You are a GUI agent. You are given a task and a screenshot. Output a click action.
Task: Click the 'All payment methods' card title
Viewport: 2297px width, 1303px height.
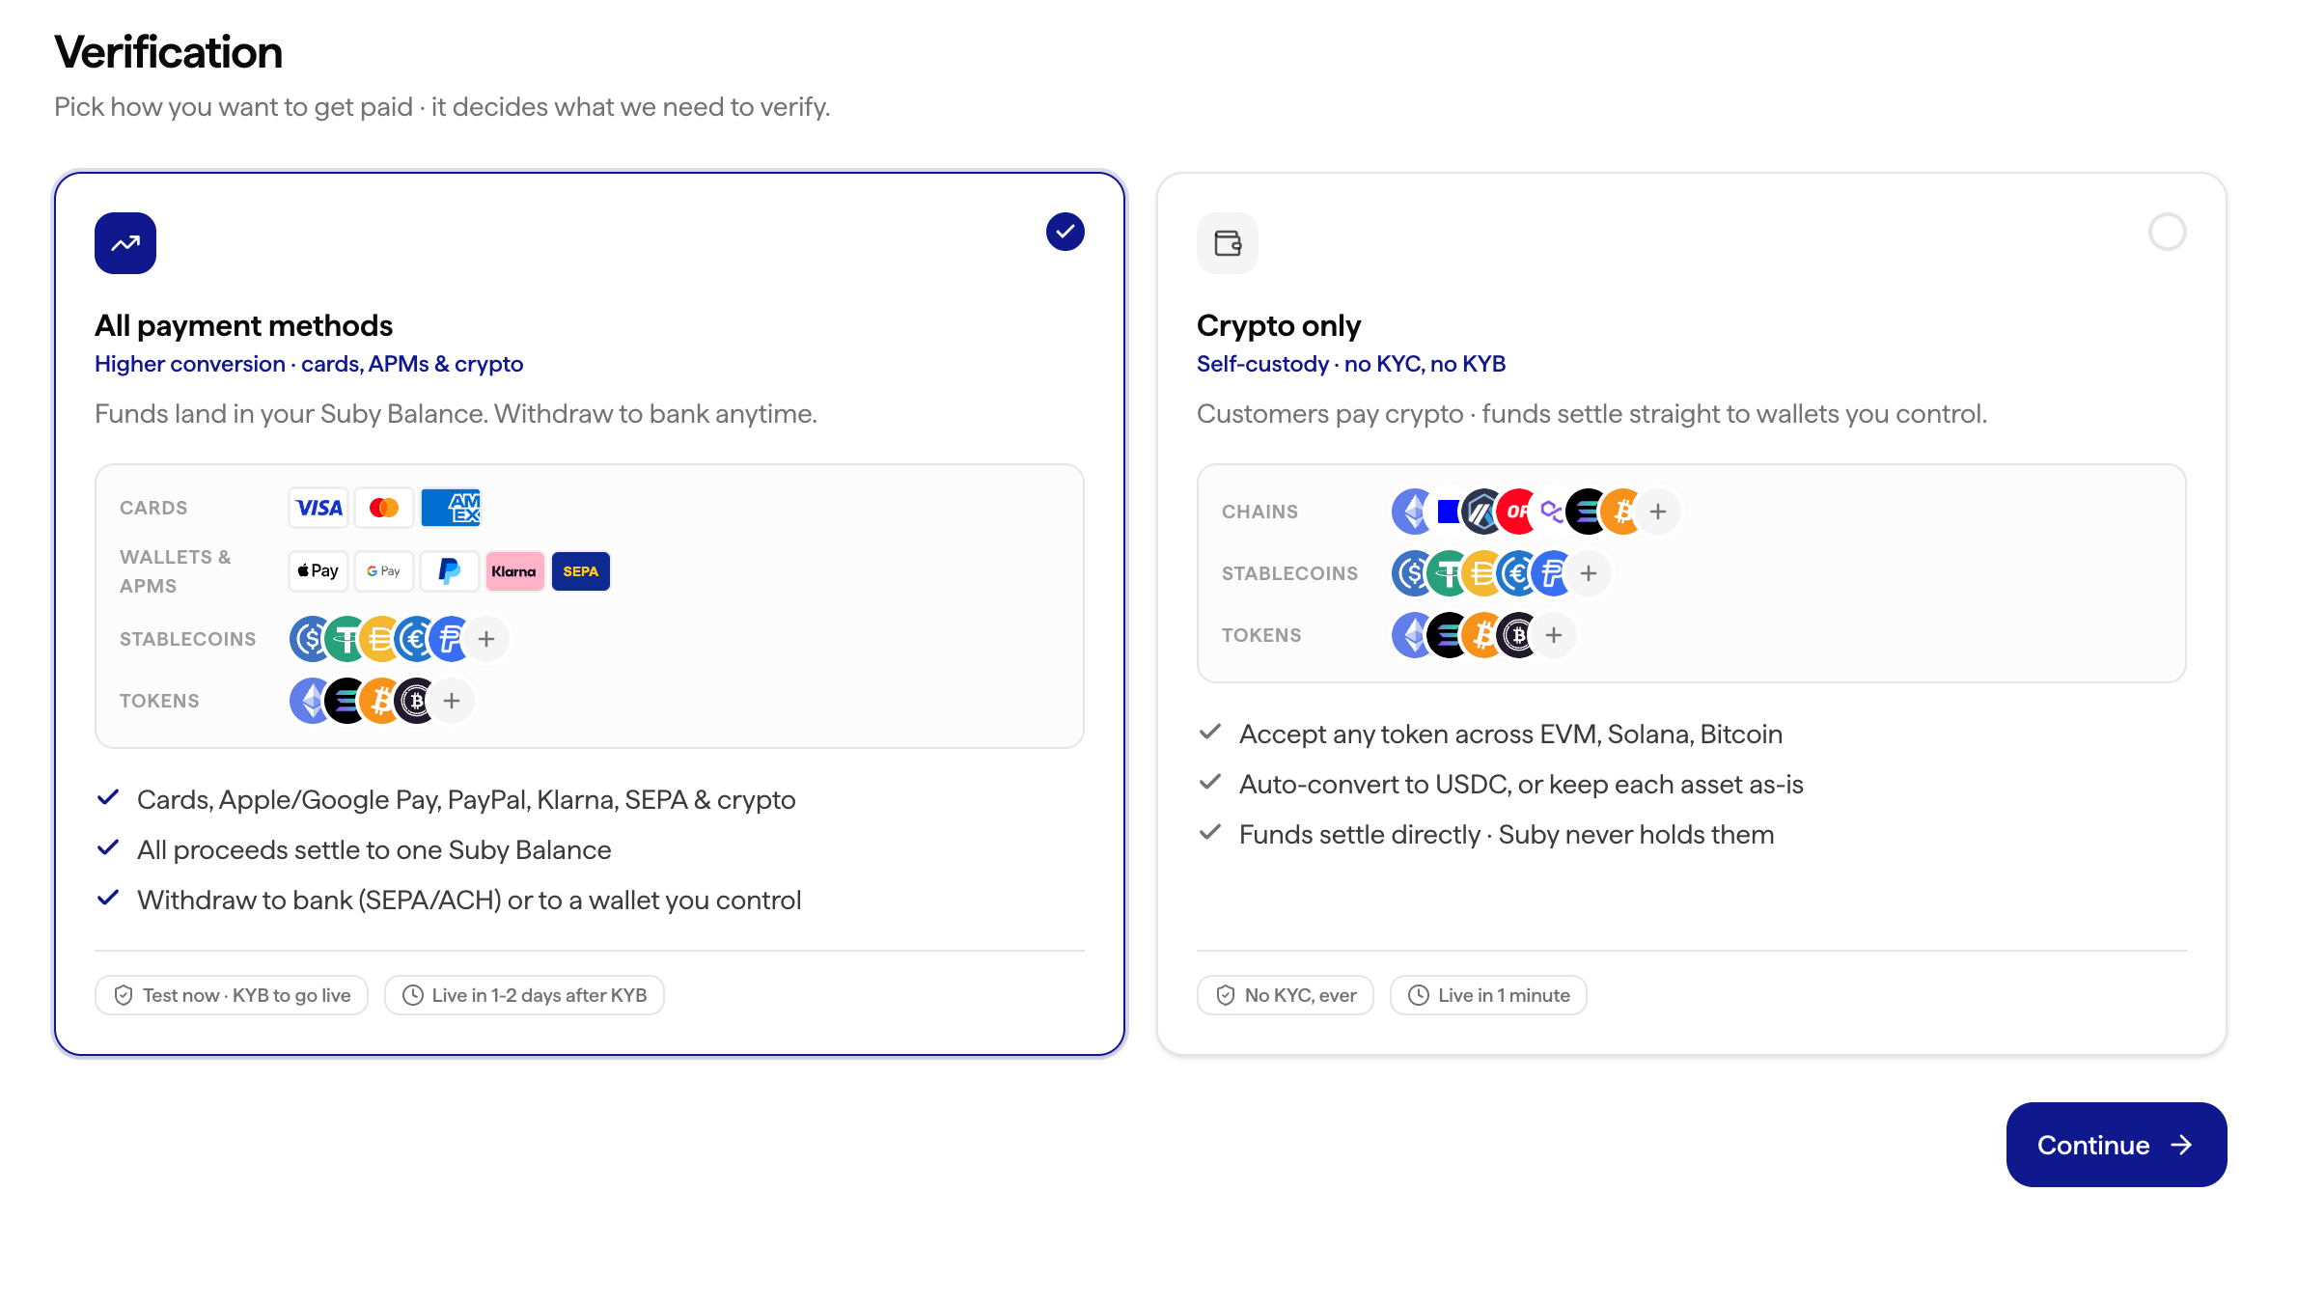pyautogui.click(x=243, y=326)
